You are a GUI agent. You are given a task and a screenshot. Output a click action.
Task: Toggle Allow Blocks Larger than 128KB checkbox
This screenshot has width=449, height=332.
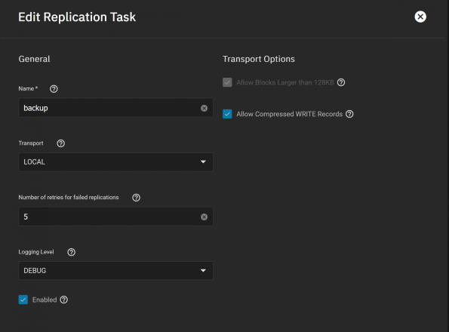(227, 82)
